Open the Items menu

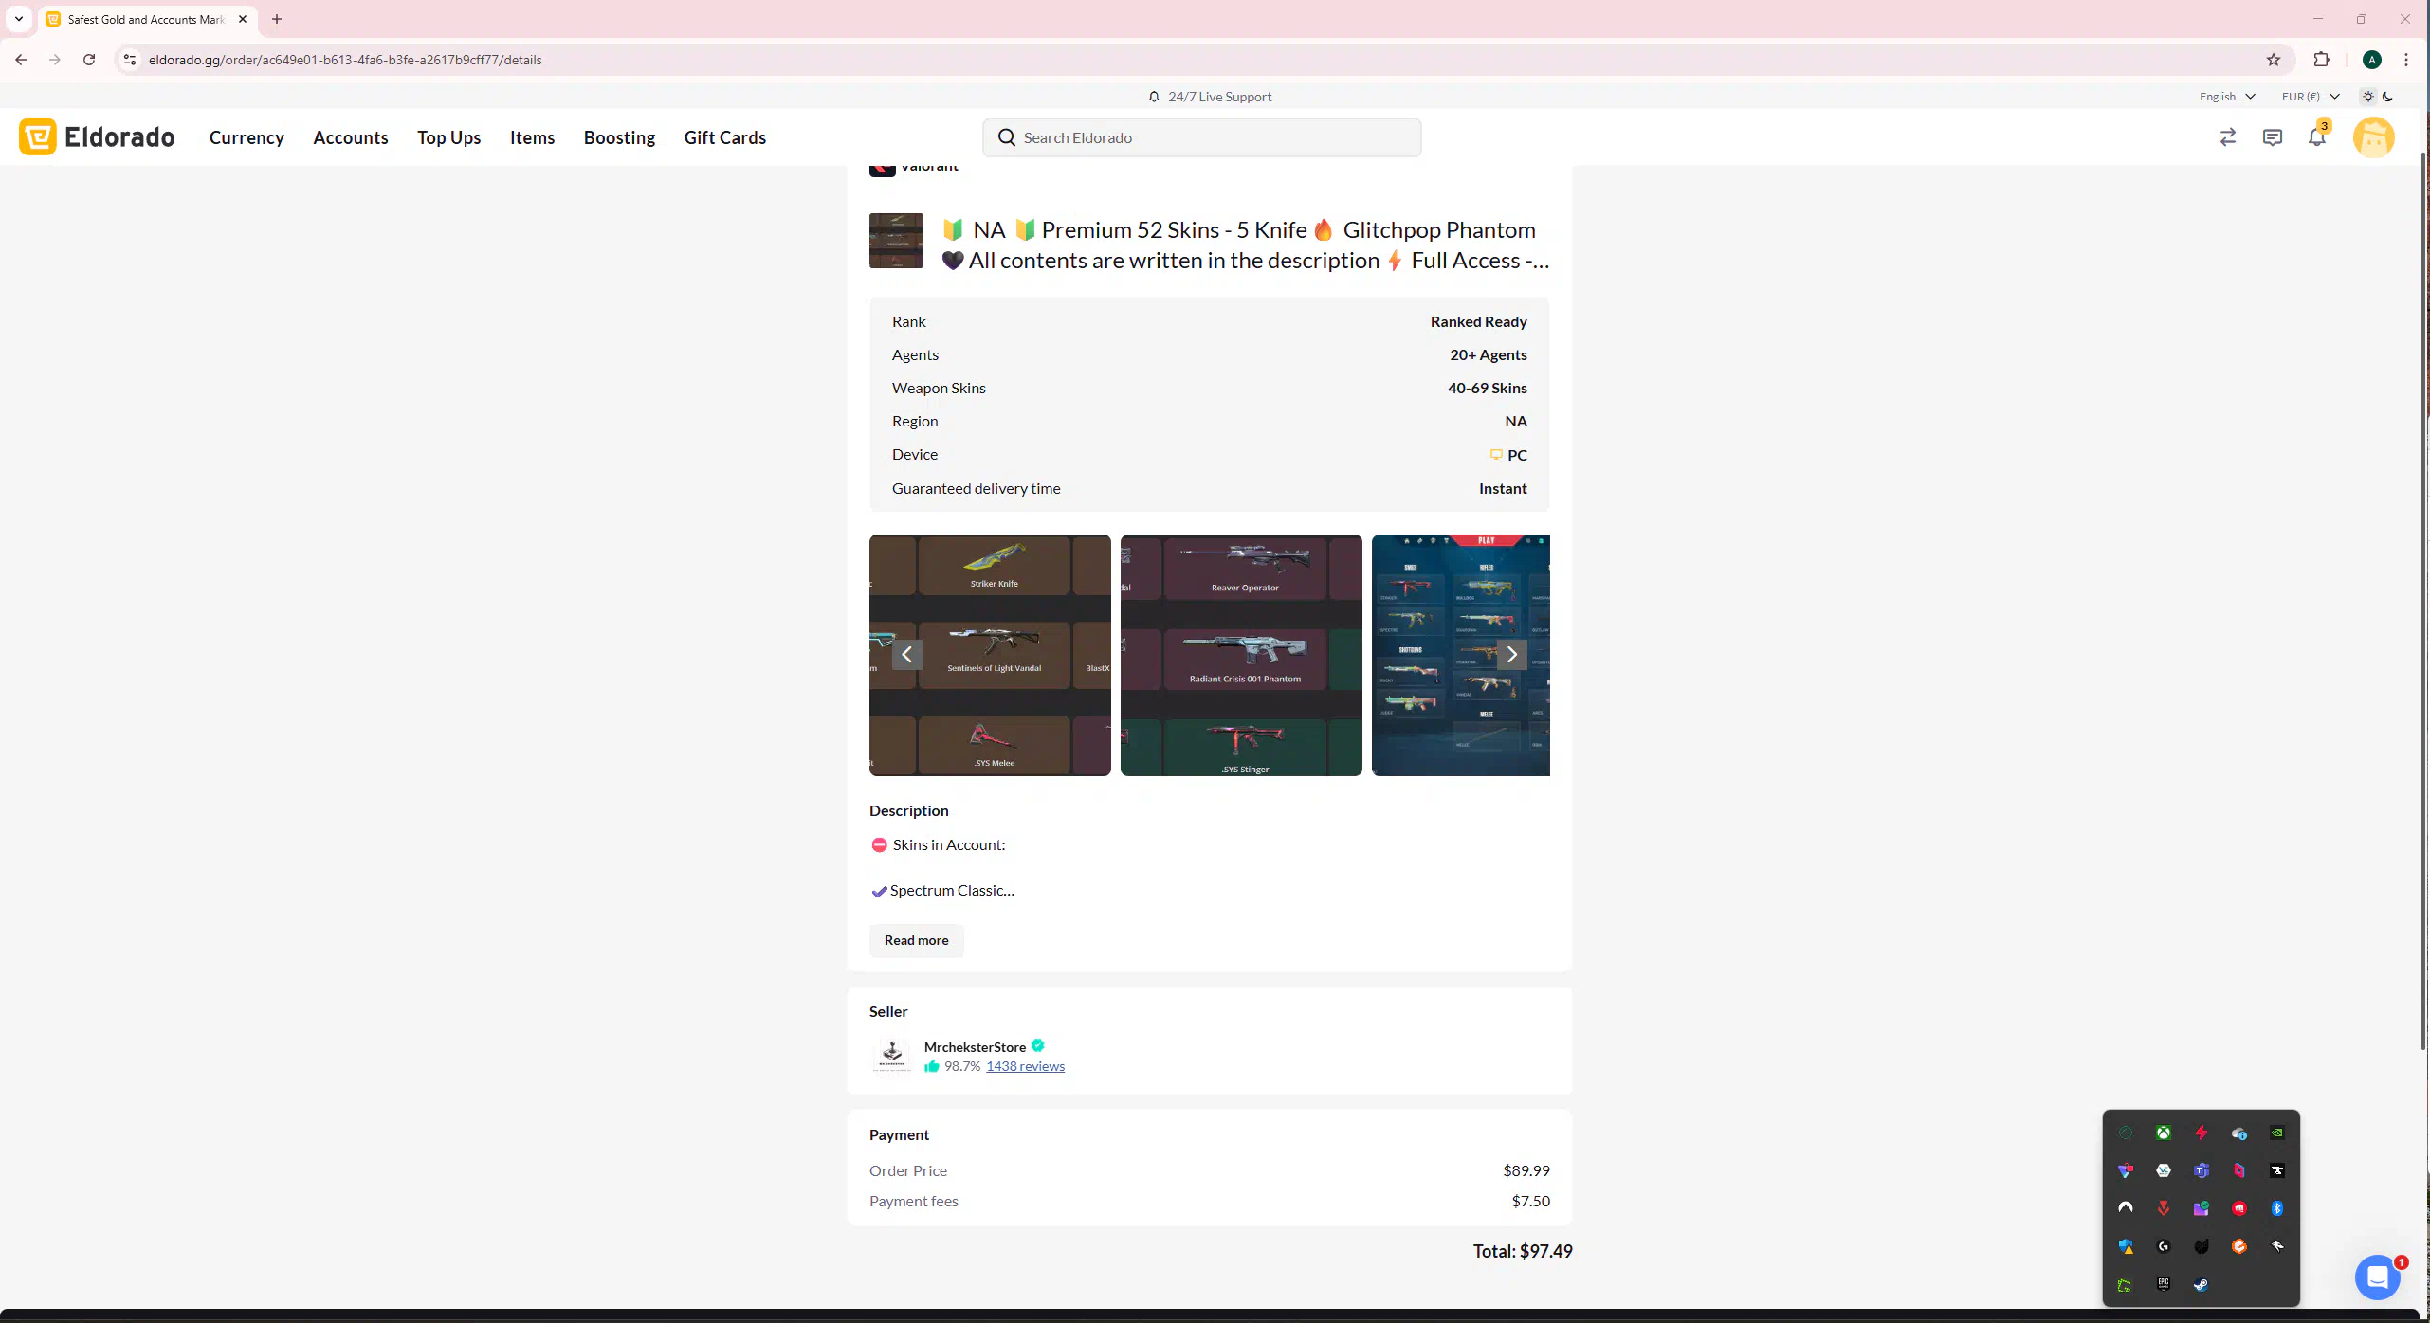532,137
